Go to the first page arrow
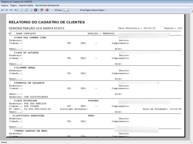This screenshot has height=144, width=193. (2, 10)
